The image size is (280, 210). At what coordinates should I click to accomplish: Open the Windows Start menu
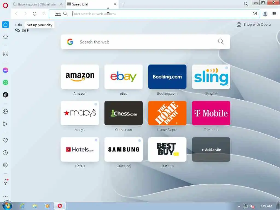(7, 206)
